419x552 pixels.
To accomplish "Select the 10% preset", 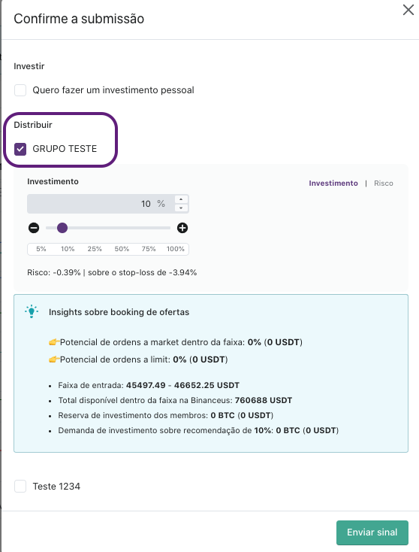I will click(x=68, y=249).
